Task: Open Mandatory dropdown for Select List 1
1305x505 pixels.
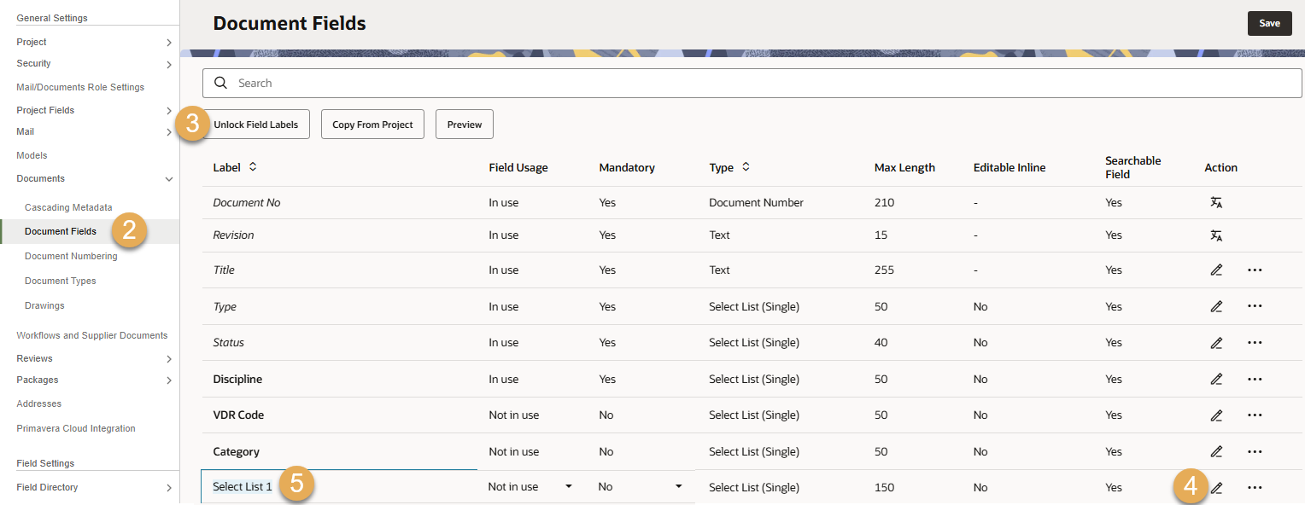Action: 679,487
